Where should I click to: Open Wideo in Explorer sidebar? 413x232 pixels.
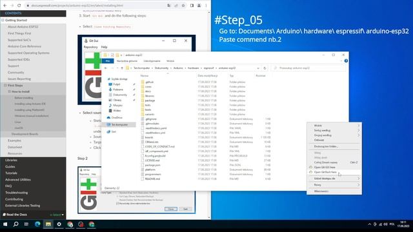(x=117, y=110)
